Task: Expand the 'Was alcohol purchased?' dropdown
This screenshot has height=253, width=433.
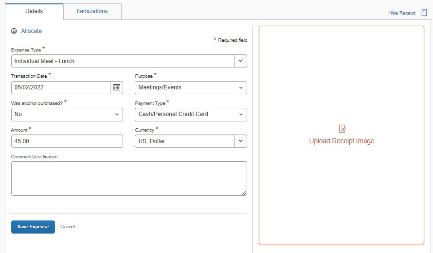Action: [67, 114]
